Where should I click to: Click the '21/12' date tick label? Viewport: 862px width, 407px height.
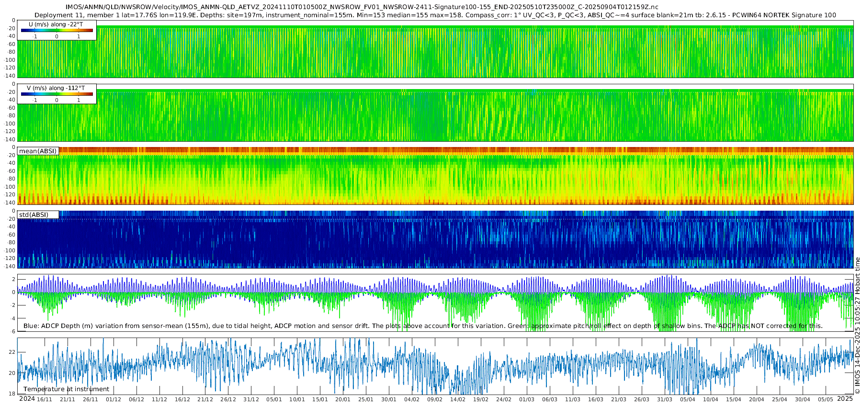[x=205, y=399]
